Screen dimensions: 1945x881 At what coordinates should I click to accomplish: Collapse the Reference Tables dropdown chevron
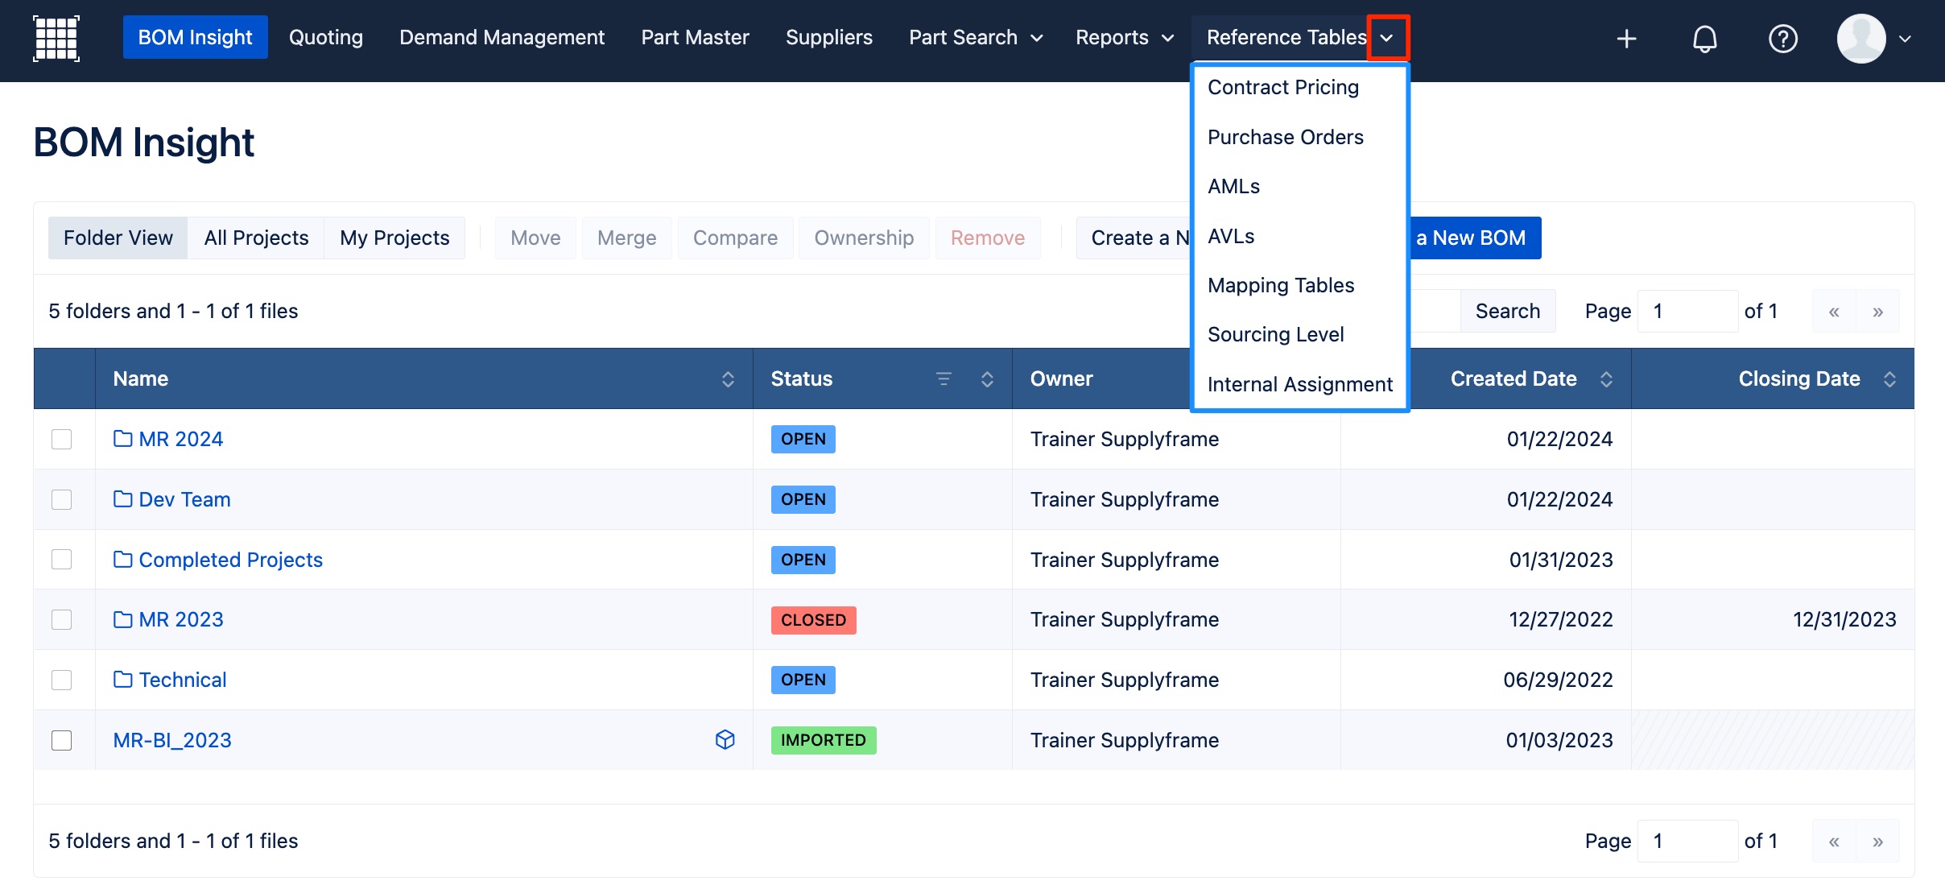1387,38
